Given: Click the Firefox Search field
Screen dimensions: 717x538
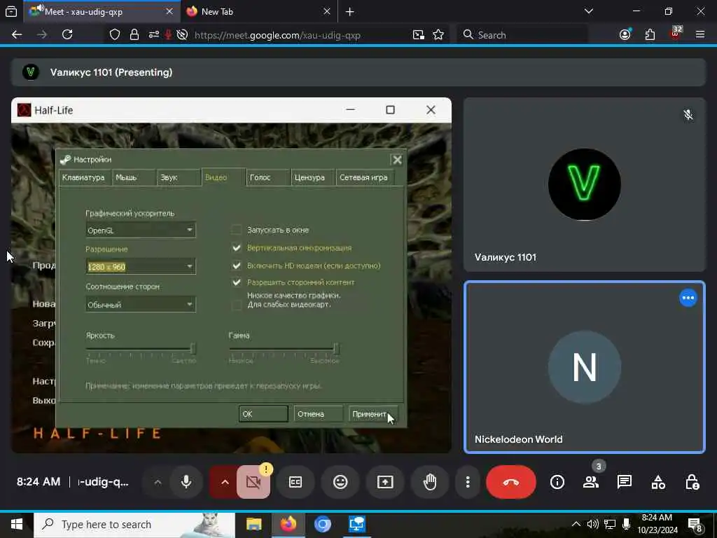Looking at the screenshot, I should click(522, 35).
